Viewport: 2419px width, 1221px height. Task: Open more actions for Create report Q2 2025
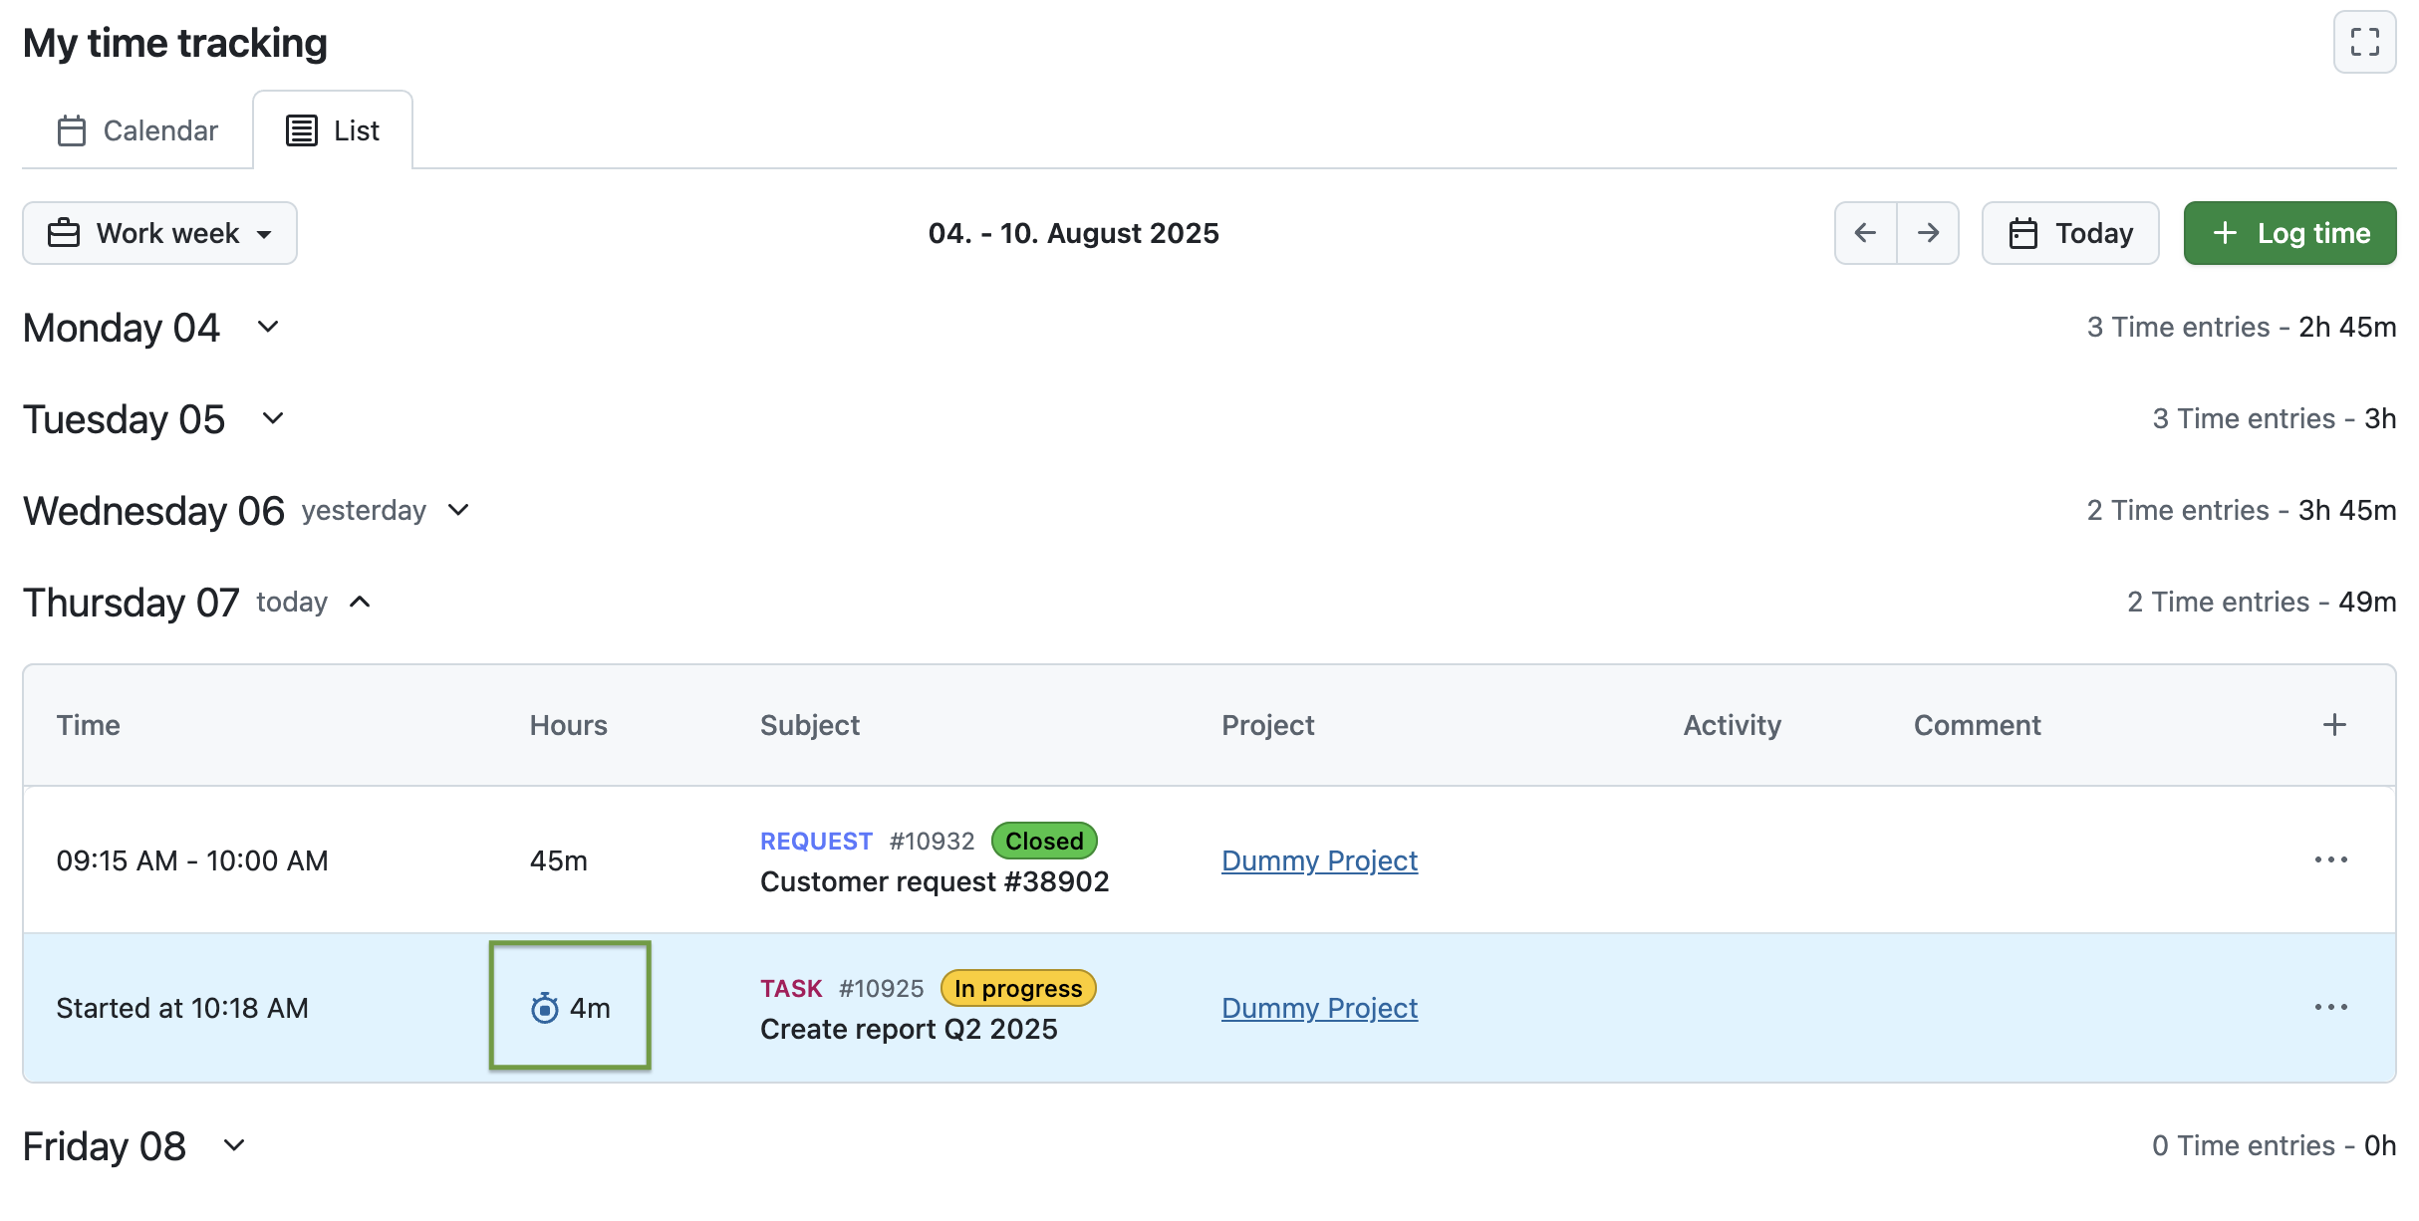pyautogui.click(x=2331, y=1007)
